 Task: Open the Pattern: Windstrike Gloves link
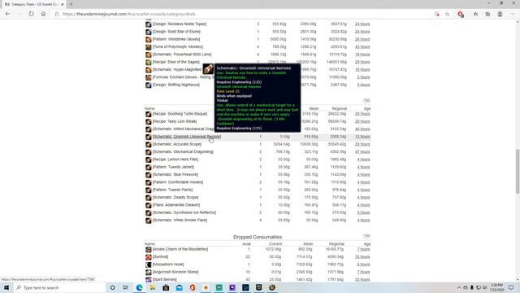[x=176, y=39]
